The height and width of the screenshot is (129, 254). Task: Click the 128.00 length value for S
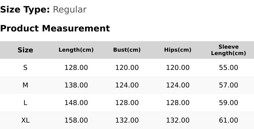tap(76, 68)
